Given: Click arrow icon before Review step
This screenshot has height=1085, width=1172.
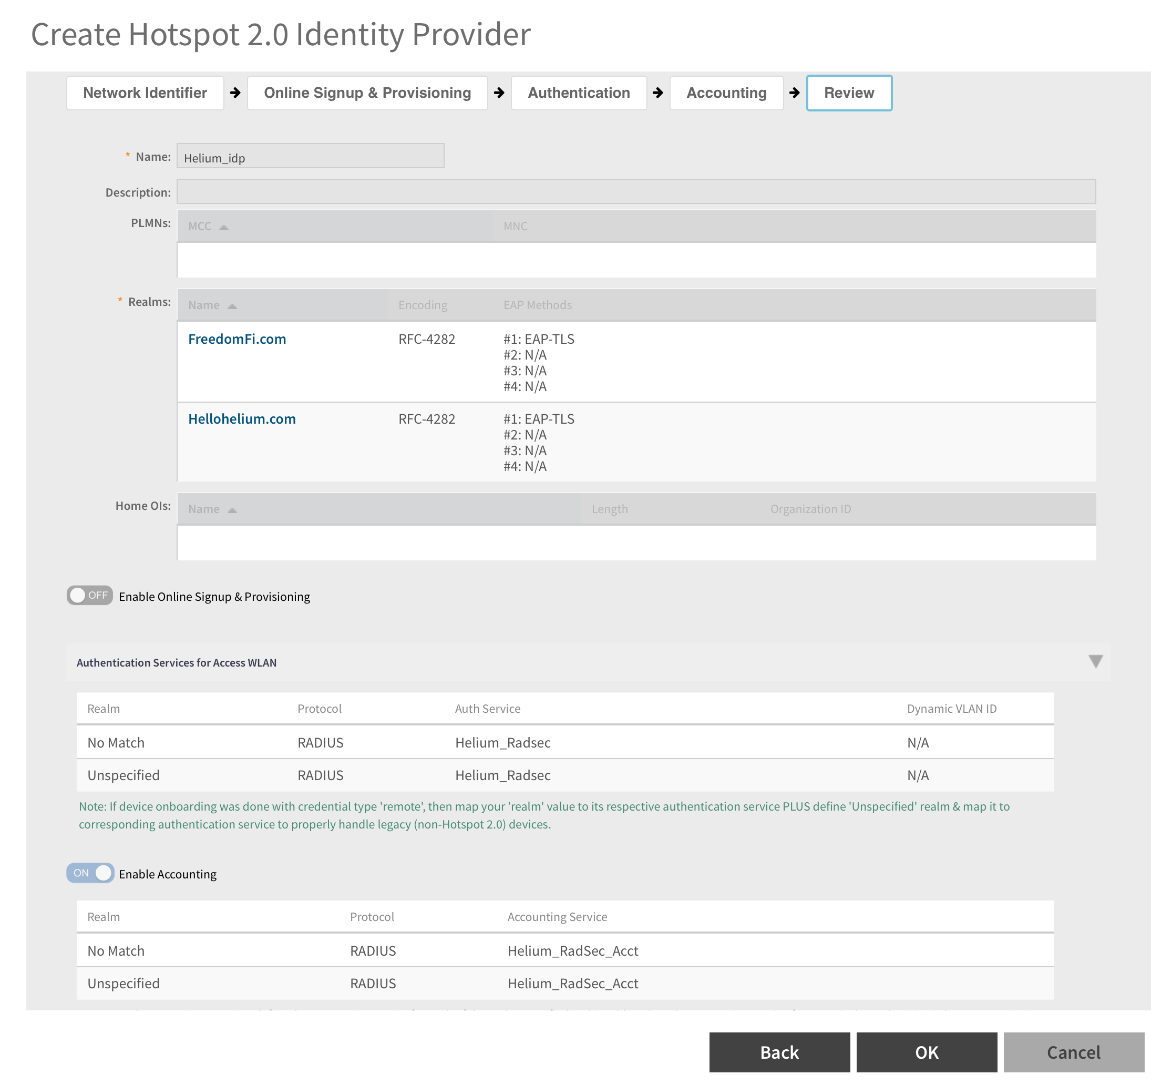Looking at the screenshot, I should (795, 93).
